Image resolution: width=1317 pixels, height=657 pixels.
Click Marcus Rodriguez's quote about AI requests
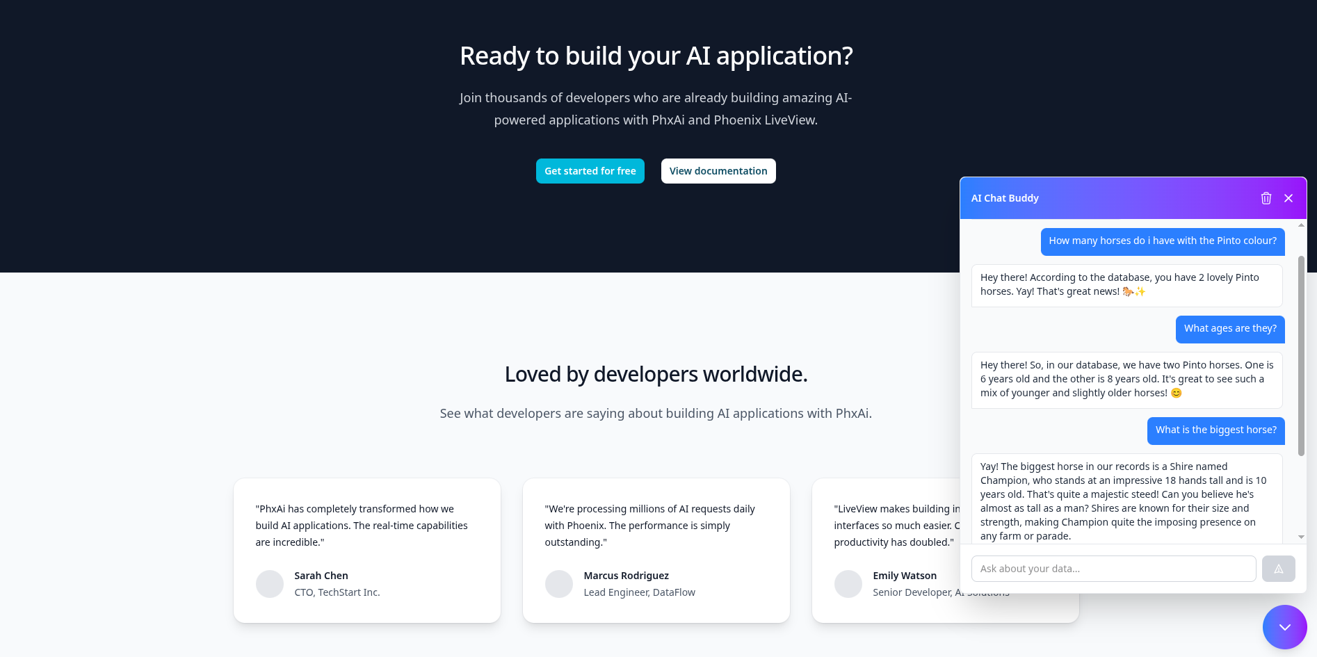pos(650,526)
